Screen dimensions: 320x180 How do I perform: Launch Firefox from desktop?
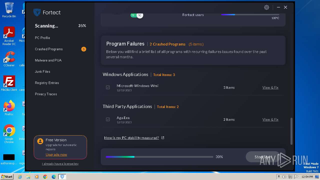click(9, 108)
